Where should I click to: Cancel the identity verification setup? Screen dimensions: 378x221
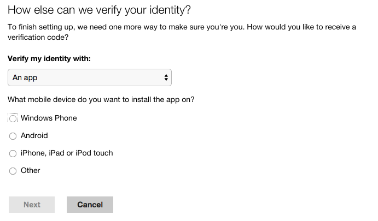pos(90,205)
